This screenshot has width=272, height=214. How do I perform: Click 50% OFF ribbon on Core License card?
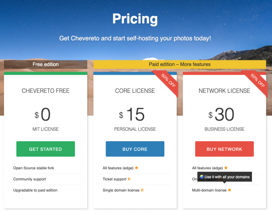point(167,81)
